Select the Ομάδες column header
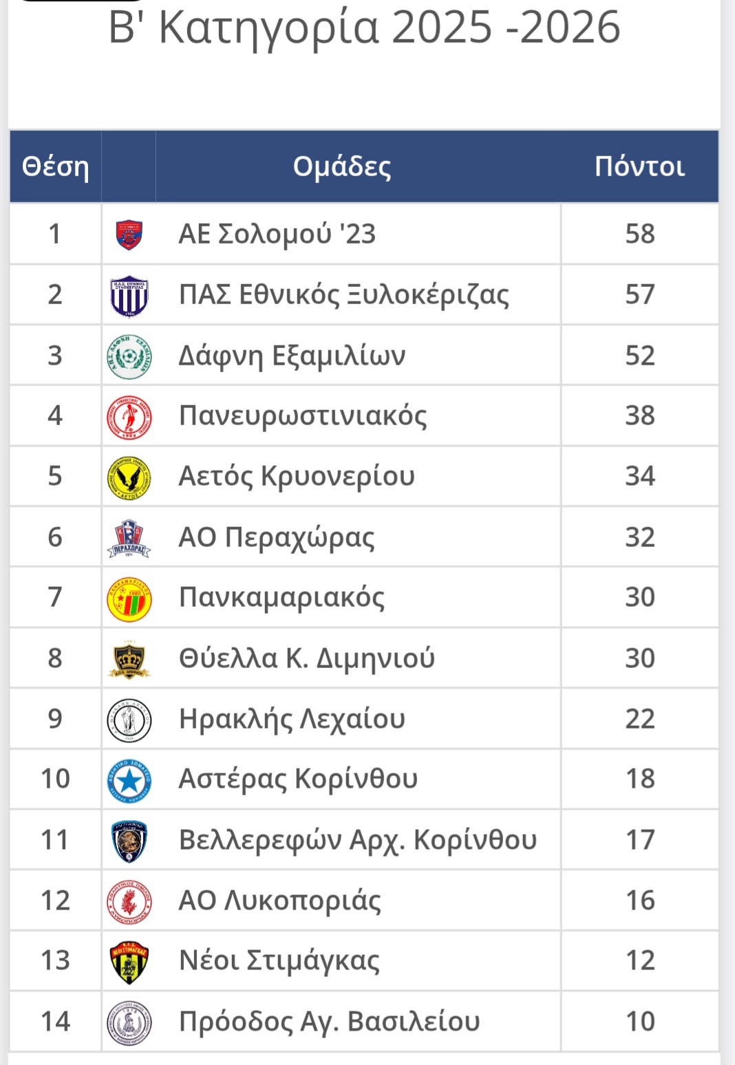Screen dimensions: 735x1065 click(x=342, y=166)
